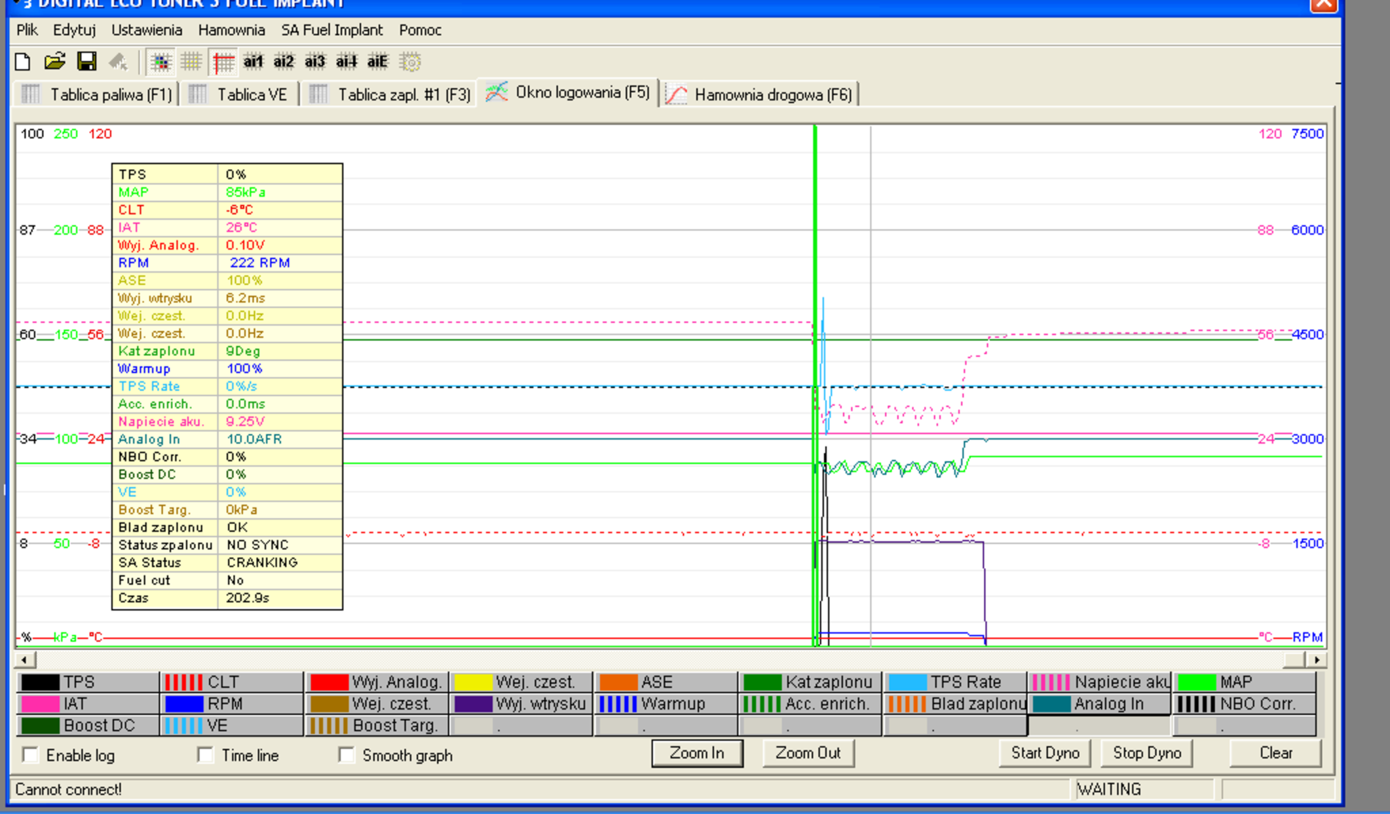Click the graph scrollbar right arrow

click(1317, 659)
